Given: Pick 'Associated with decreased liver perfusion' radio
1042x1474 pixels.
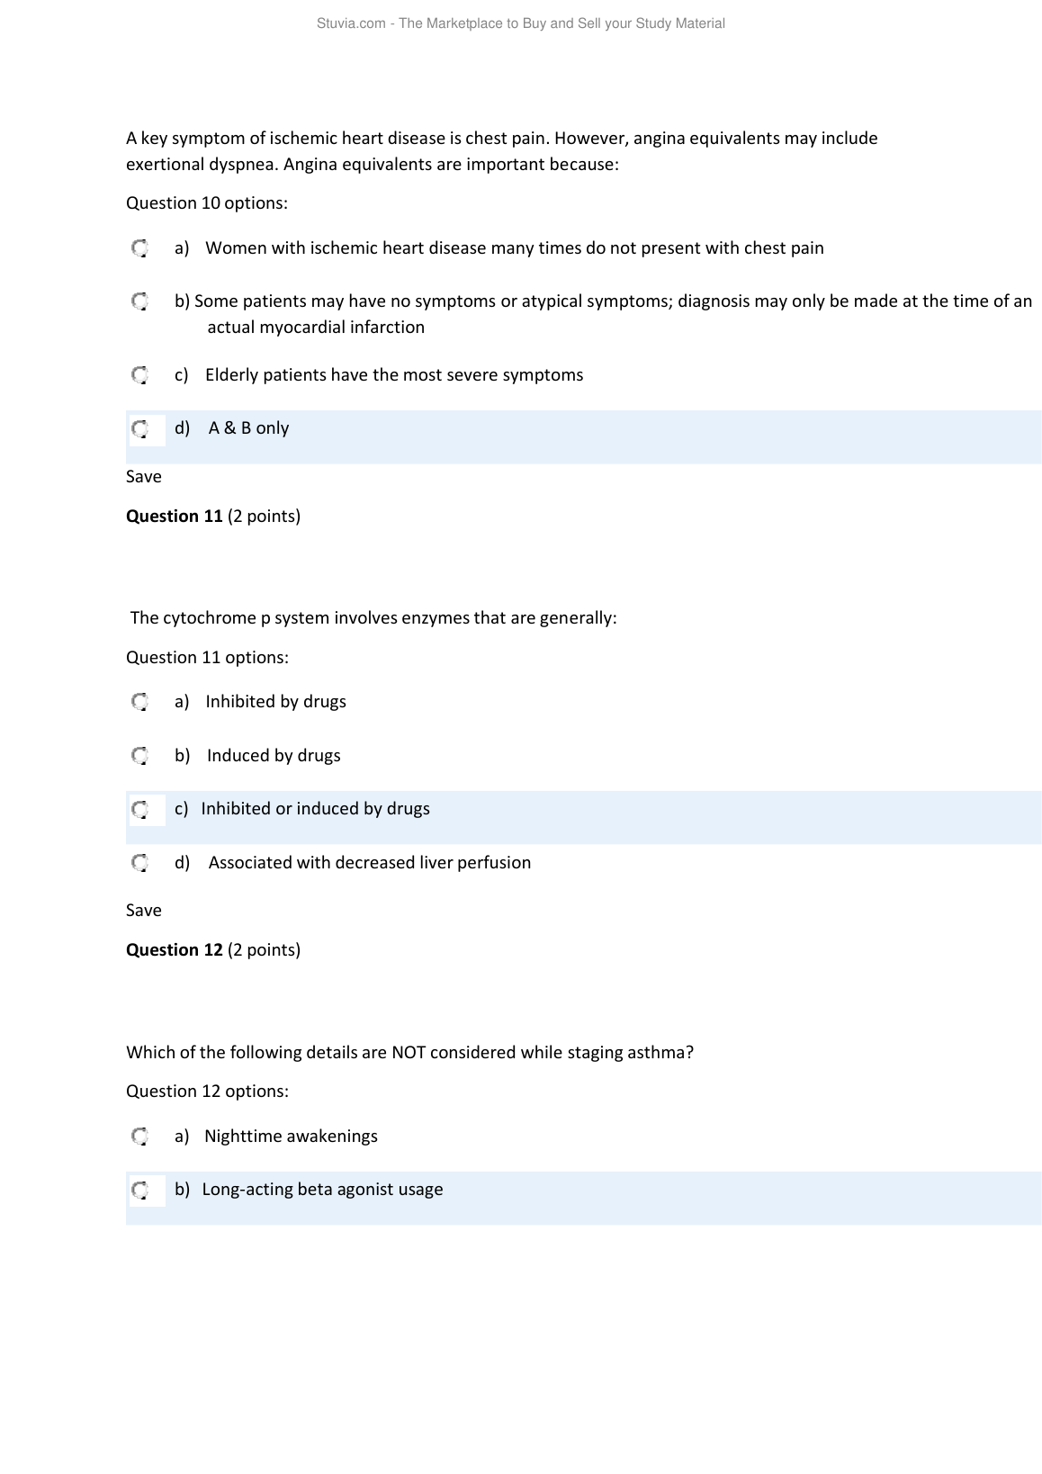Looking at the screenshot, I should (x=139, y=863).
